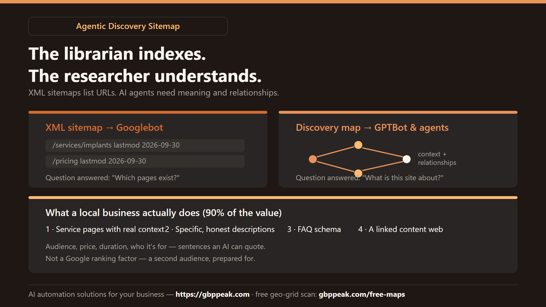The image size is (546, 307).
Task: Click "What a local business actually does" heading
Action: [164, 213]
